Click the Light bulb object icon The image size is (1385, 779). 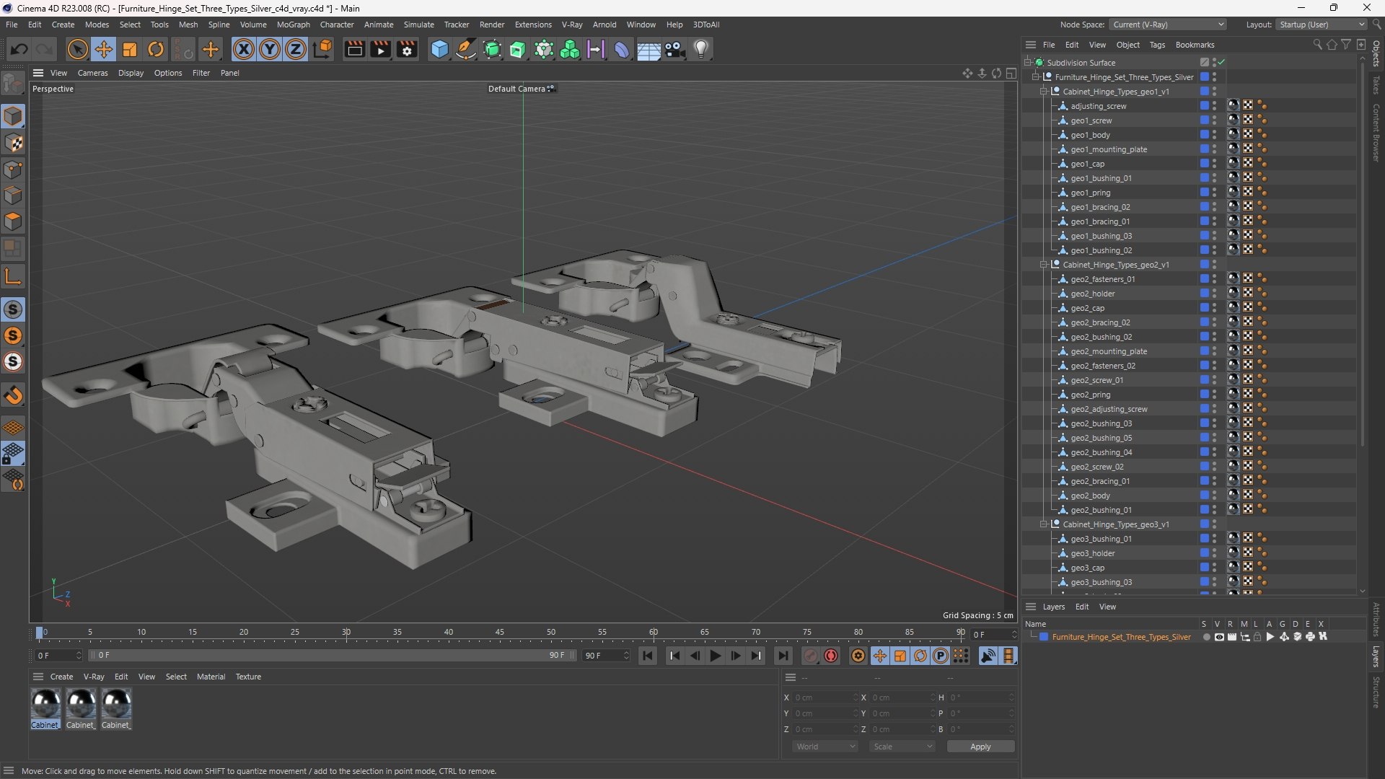point(701,49)
